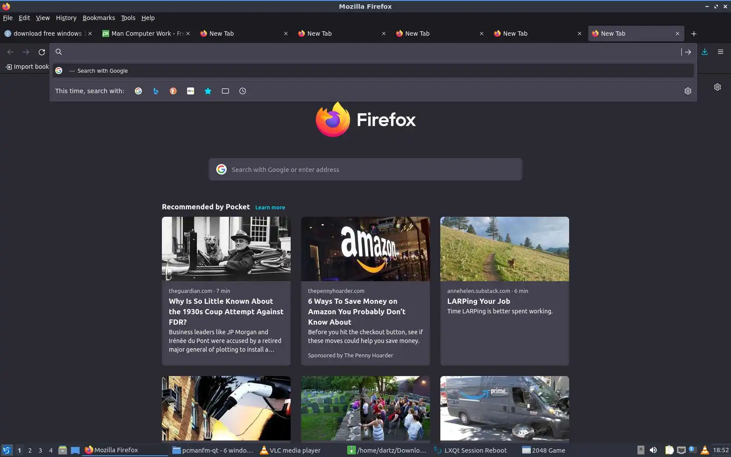This screenshot has width=731, height=457.
Task: Open the Bookmarks menu
Action: [x=99, y=18]
